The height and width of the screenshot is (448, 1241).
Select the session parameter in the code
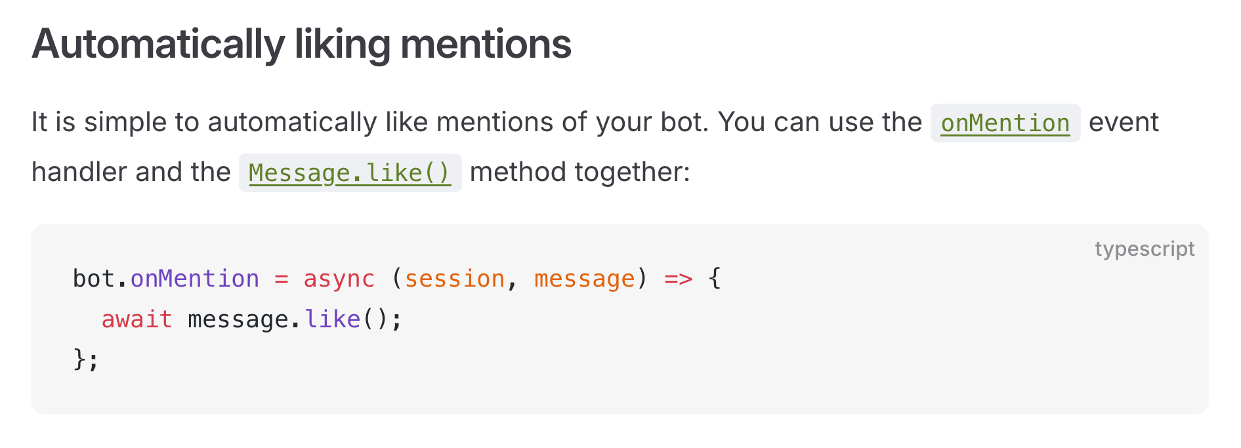point(454,279)
